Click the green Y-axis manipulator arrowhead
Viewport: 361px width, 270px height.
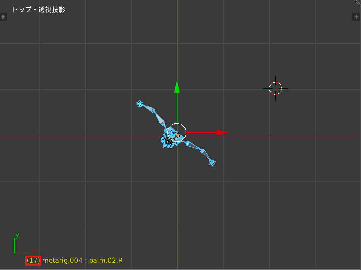[177, 87]
